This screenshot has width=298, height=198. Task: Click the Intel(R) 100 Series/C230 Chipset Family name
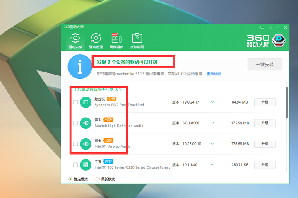coord(132,167)
